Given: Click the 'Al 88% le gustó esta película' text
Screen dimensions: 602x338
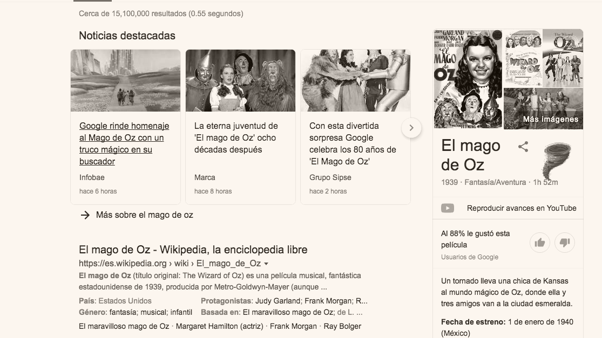Looking at the screenshot, I should click(x=475, y=239).
